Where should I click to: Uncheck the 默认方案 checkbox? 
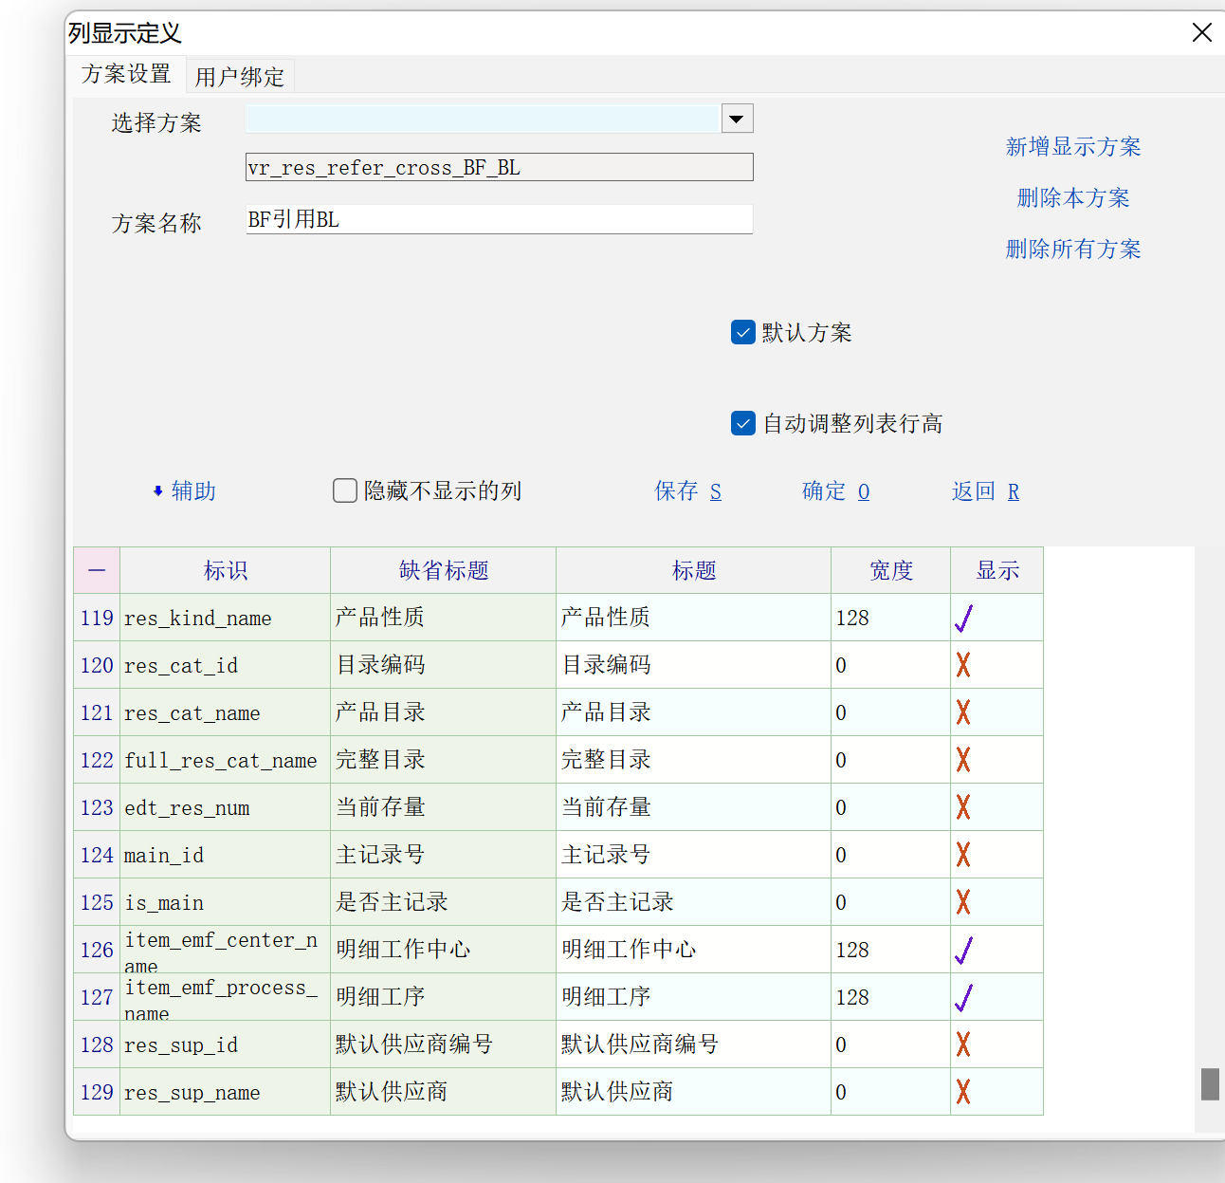pyautogui.click(x=743, y=332)
